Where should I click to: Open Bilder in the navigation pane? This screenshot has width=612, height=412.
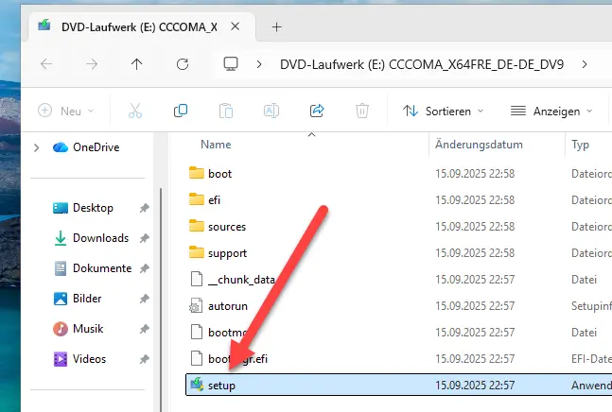point(88,299)
